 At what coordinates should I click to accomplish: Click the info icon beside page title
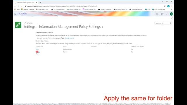pyautogui.click(x=102, y=27)
